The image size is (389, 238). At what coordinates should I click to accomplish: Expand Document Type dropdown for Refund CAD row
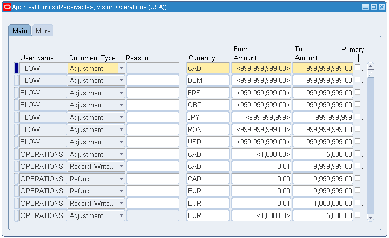click(x=121, y=179)
